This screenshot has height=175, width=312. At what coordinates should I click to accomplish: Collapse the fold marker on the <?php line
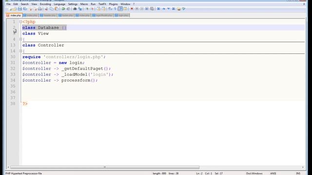click(x=20, y=21)
